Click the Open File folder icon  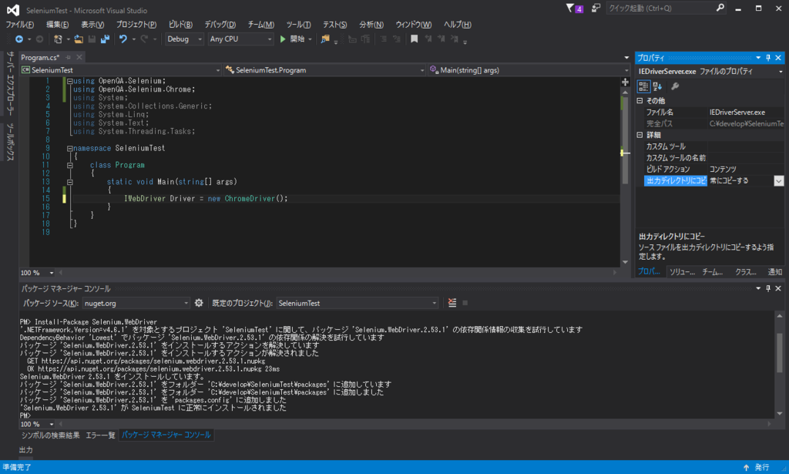(79, 39)
